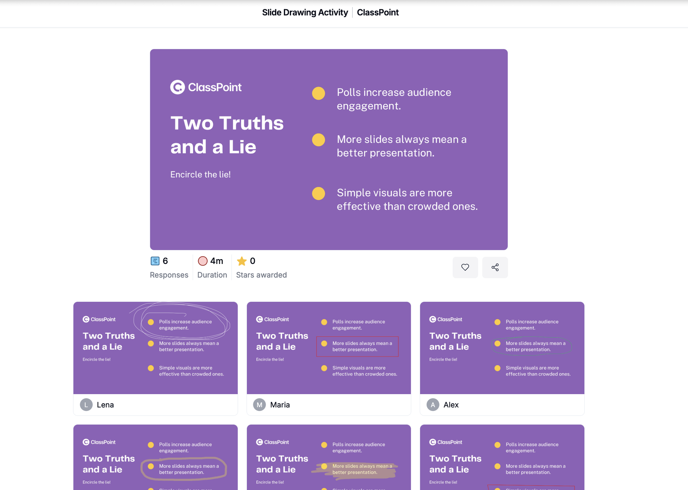
Task: Click the share icon button
Action: (x=495, y=267)
